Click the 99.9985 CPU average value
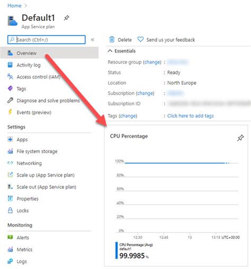Image resolution: width=251 pixels, height=269 pixels. coord(132,256)
